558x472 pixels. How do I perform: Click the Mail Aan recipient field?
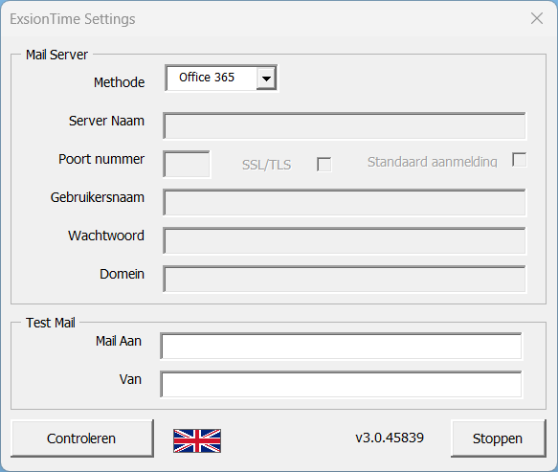[342, 346]
